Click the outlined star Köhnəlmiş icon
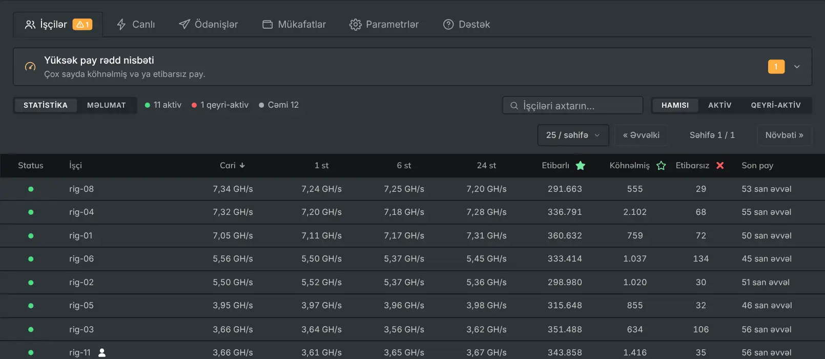The width and height of the screenshot is (825, 359). (661, 166)
